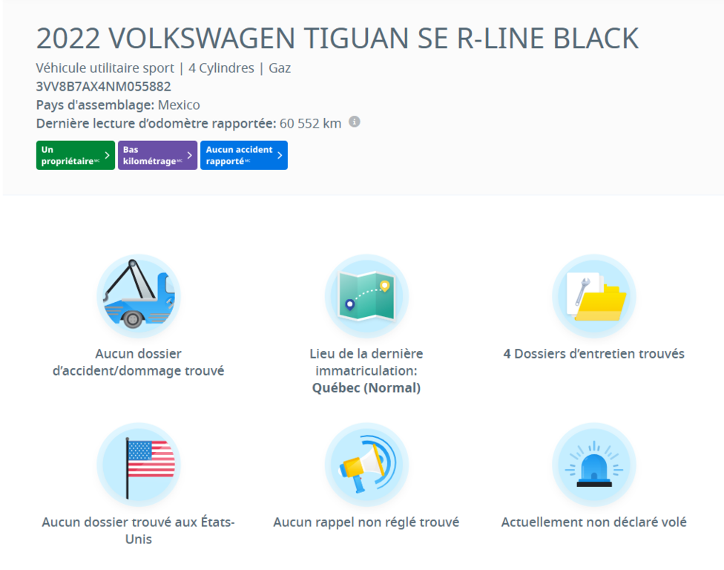724x570 pixels.
Task: Select the map icon for last registration location
Action: pyautogui.click(x=366, y=295)
